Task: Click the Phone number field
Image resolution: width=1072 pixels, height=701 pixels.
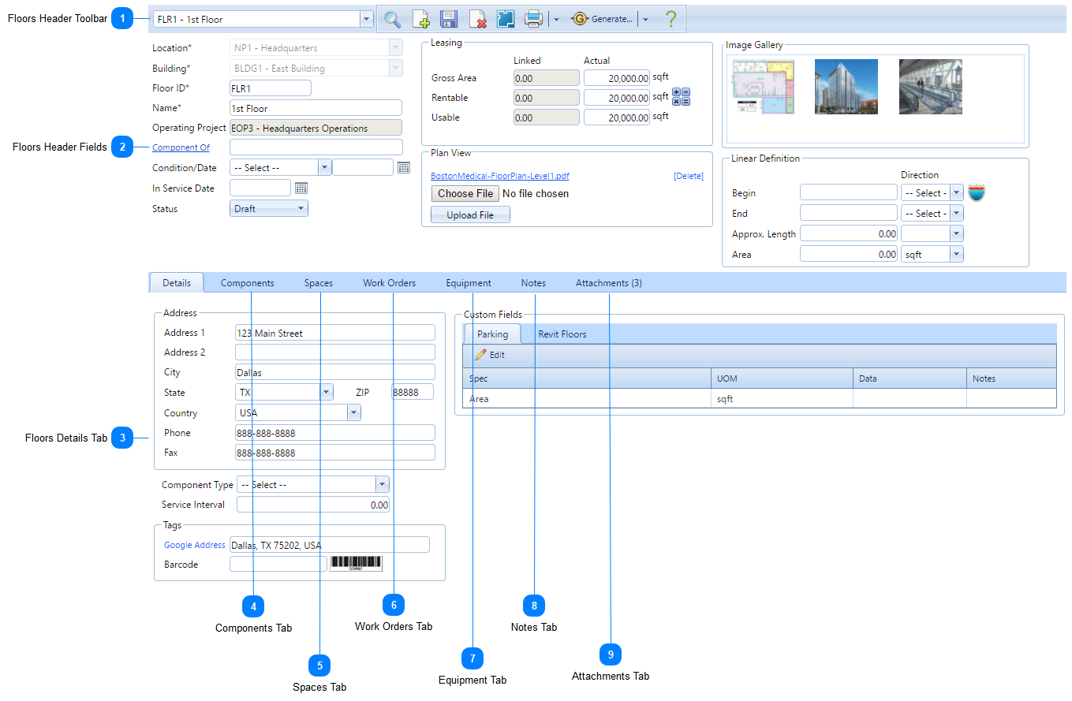Action: point(335,433)
